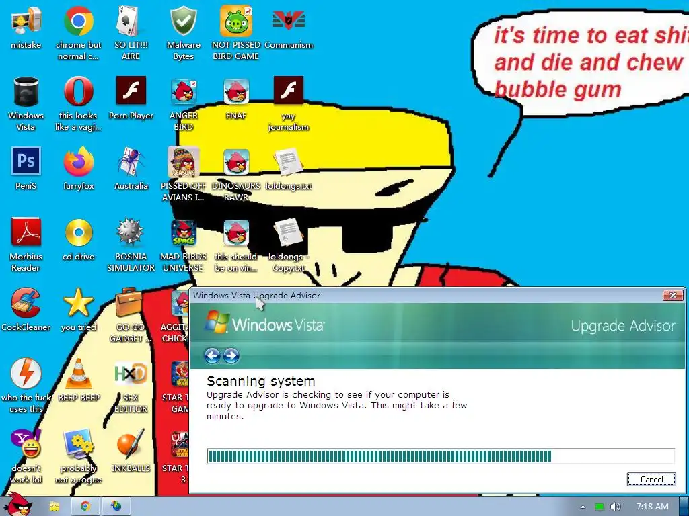Open the 'Windows Vista' recycle bin icon
689x516 pixels.
pyautogui.click(x=26, y=91)
